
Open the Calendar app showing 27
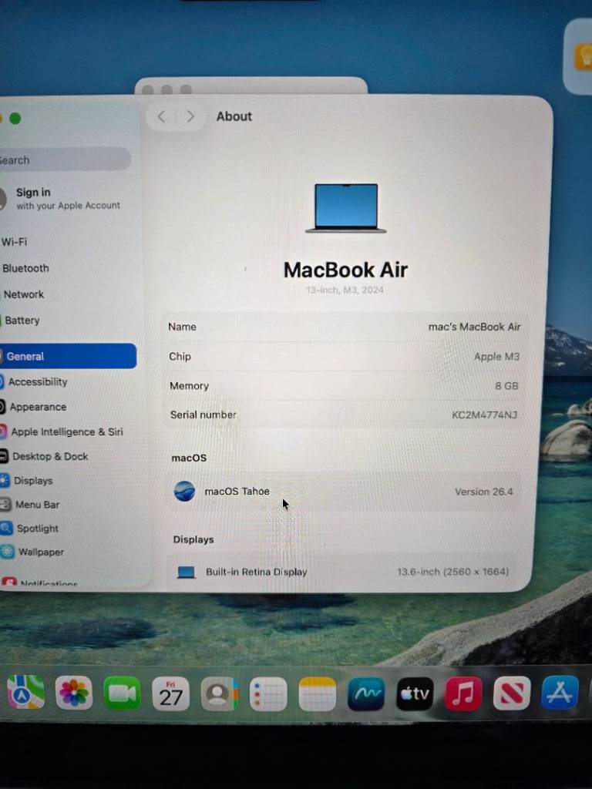(170, 694)
